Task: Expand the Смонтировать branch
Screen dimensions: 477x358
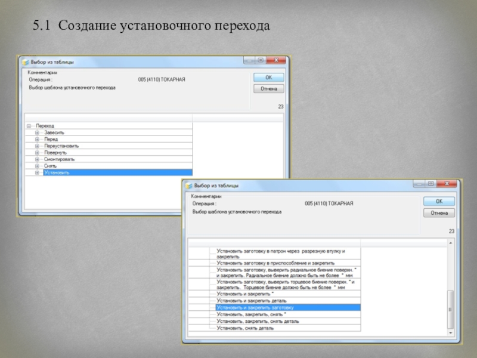Action: [x=37, y=159]
